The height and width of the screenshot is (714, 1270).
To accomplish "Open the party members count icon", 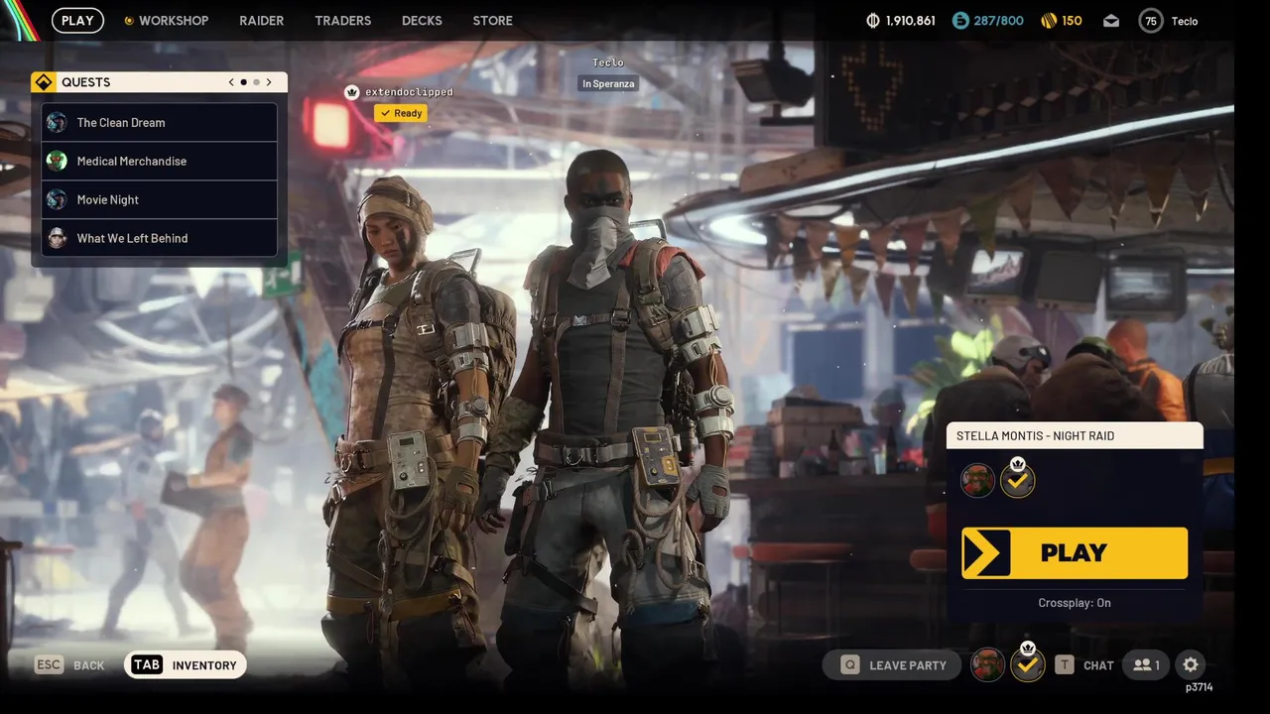I will pos(1146,664).
